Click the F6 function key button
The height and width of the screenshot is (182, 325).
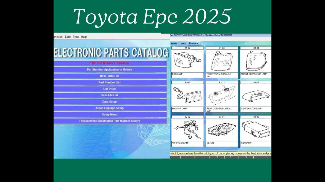coord(217,157)
